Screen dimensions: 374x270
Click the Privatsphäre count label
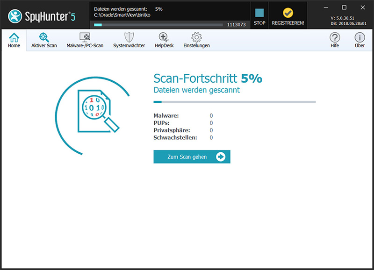[x=172, y=130]
